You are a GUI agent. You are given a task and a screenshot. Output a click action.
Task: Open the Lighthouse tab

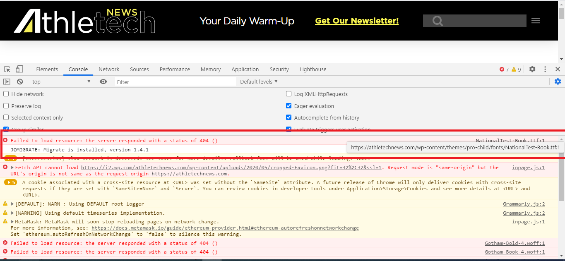313,69
